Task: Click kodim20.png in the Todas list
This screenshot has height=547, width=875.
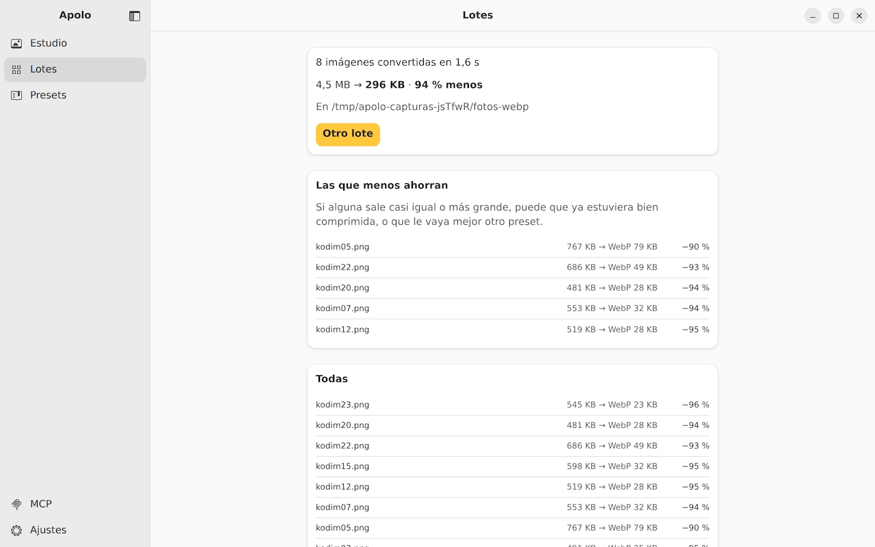Action: (513, 425)
